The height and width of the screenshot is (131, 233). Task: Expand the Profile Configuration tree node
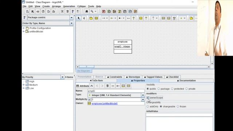tap(24, 28)
